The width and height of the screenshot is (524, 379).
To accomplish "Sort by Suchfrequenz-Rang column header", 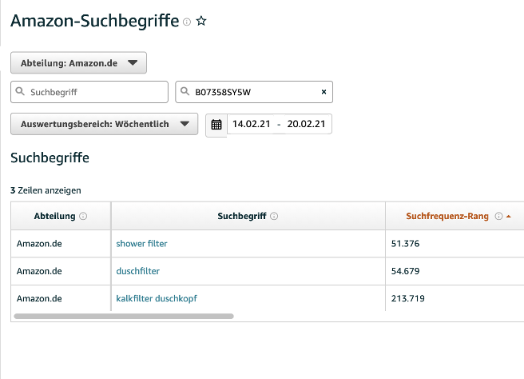I will click(x=447, y=216).
